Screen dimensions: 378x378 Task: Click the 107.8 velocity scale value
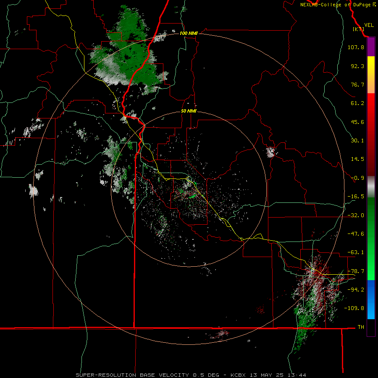click(x=356, y=47)
